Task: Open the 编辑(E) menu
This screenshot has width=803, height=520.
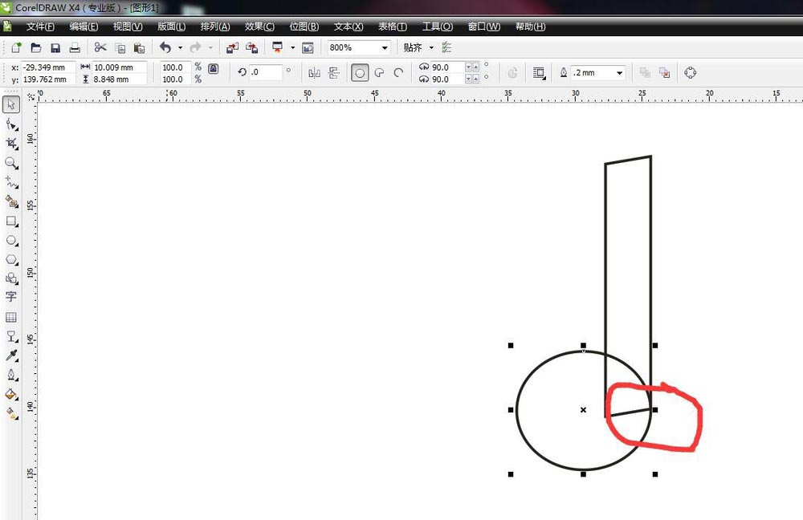Action: coord(84,26)
